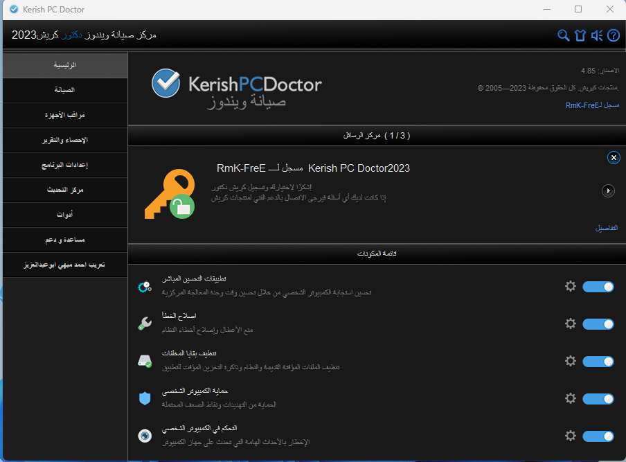Open help with the question mark icon
The height and width of the screenshot is (462, 626).
tap(614, 35)
